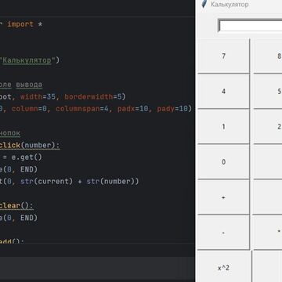Click the calculator's empty input field
The height and width of the screenshot is (282, 282).
tap(250, 26)
